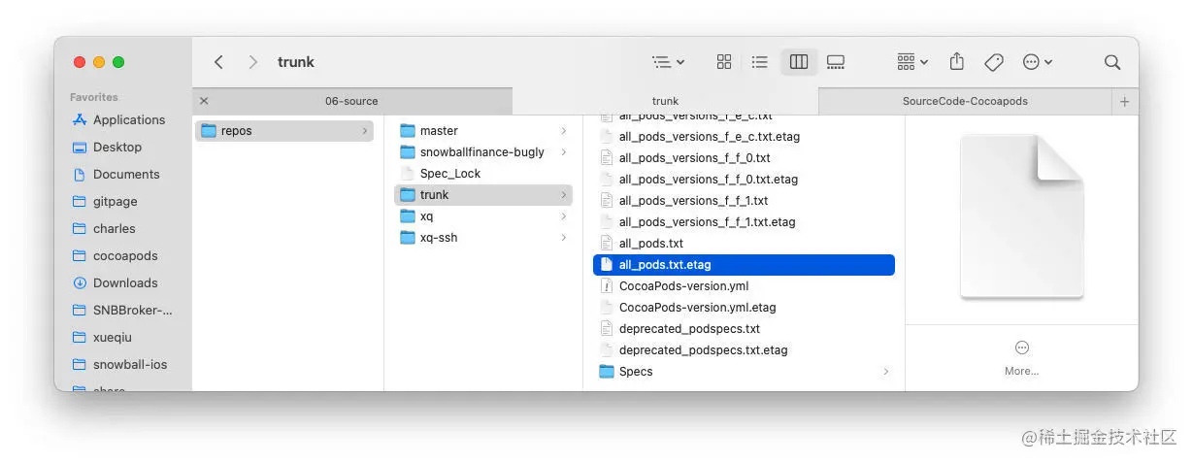The height and width of the screenshot is (463, 1193).
Task: Select the Specs folder
Action: pyautogui.click(x=744, y=372)
